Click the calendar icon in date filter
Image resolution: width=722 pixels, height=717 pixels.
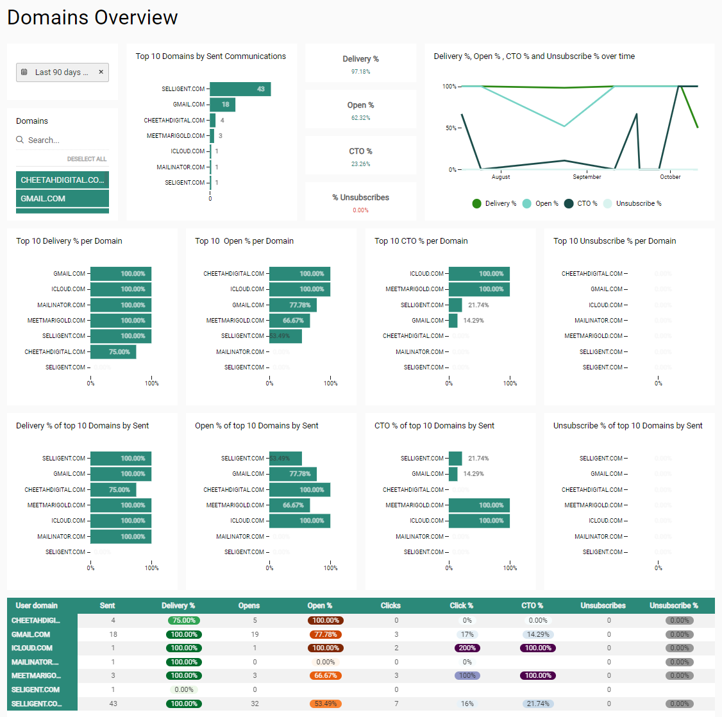click(x=24, y=72)
